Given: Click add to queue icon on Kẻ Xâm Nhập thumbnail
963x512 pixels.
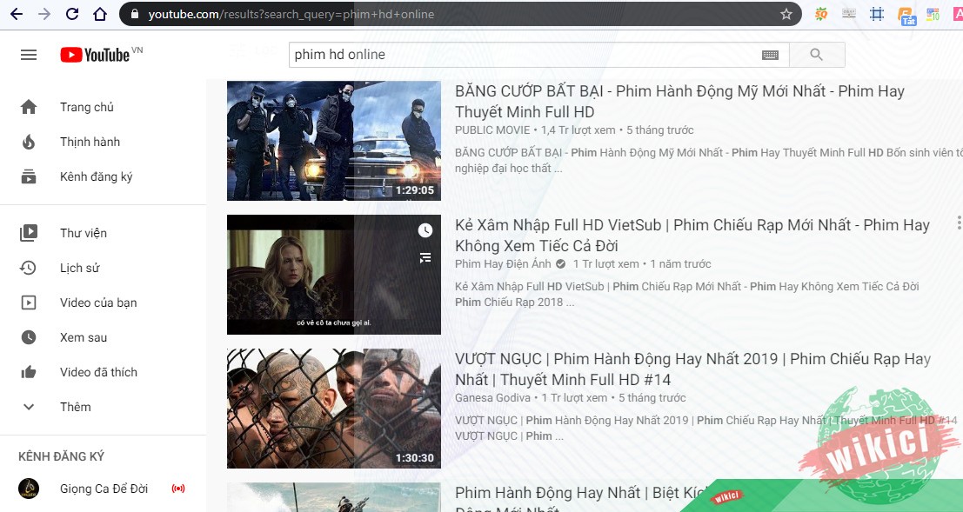Looking at the screenshot, I should click(425, 258).
